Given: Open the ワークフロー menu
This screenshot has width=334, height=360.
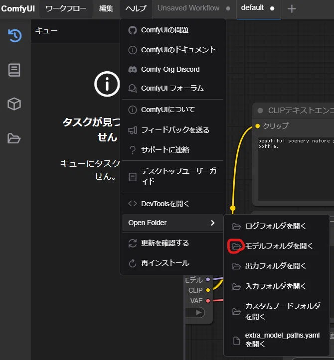Looking at the screenshot, I should 66,8.
